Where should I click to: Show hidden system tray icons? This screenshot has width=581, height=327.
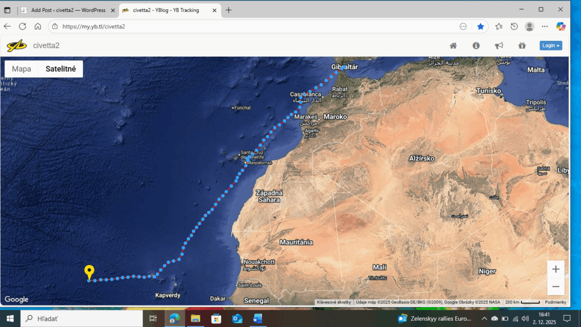pyautogui.click(x=484, y=318)
